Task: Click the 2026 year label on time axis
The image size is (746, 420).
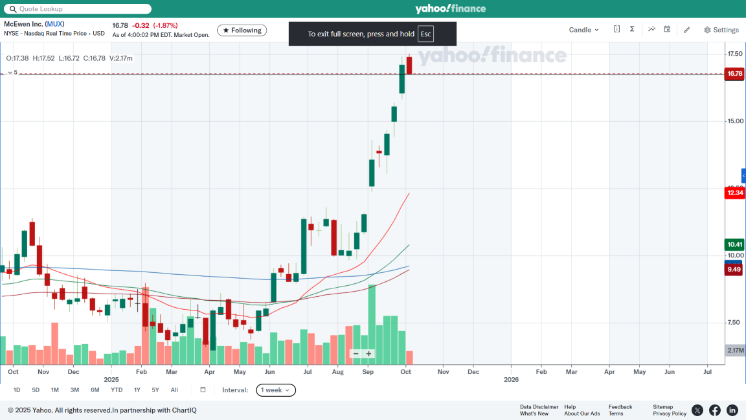Action: pos(511,380)
